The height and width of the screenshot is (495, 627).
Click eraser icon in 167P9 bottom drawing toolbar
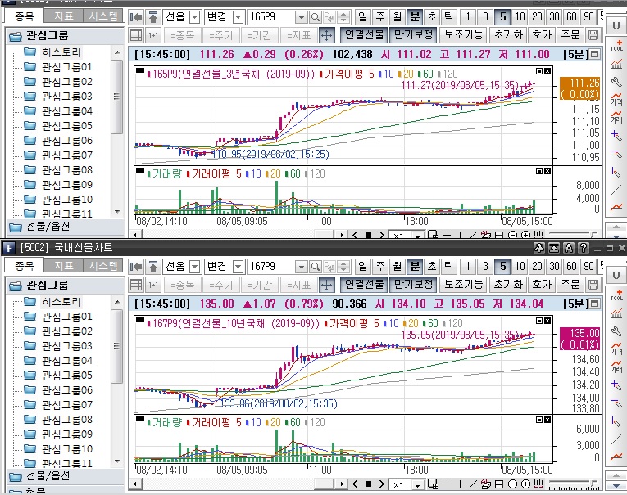pos(486,484)
